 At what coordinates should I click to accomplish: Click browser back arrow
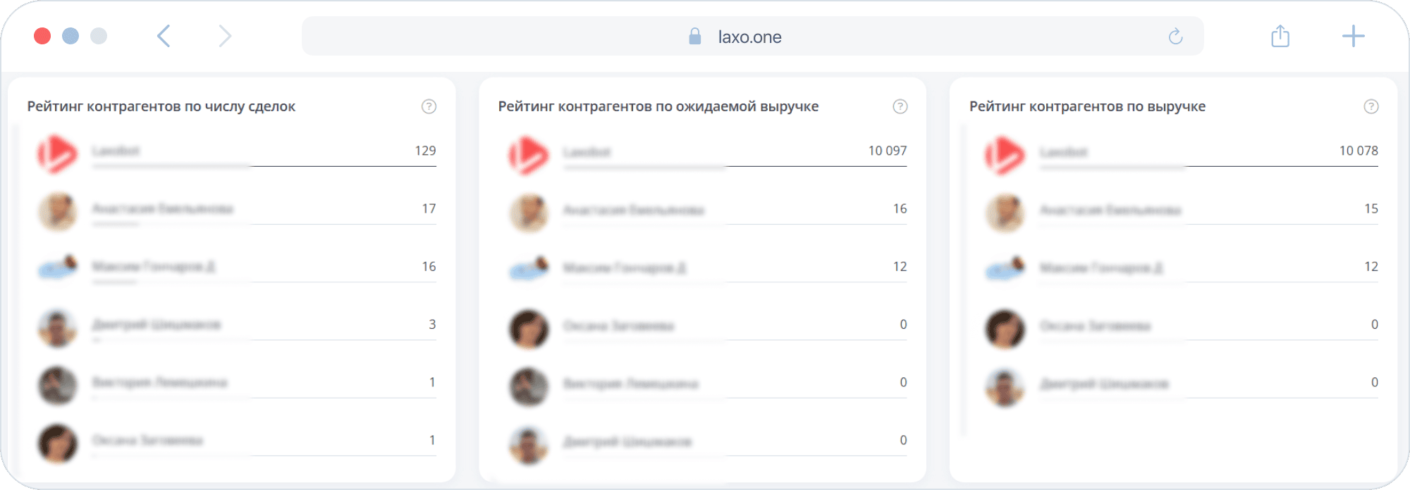164,36
